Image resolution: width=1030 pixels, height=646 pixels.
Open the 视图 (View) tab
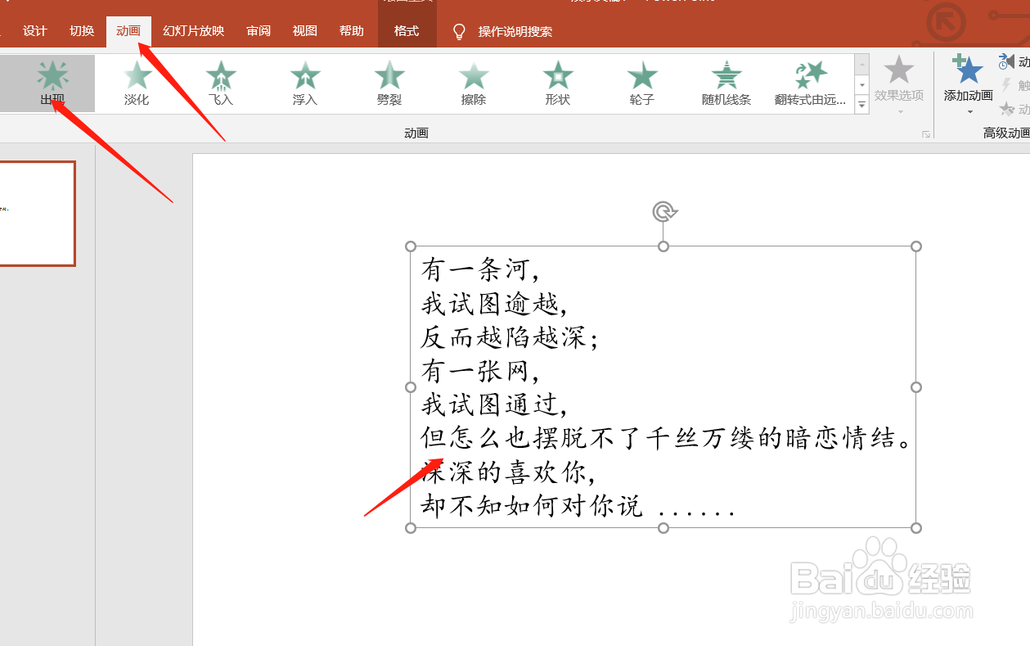click(305, 31)
